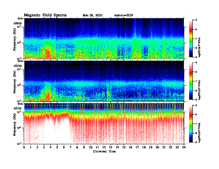
Task: Click the dZ/dt panel label
Action: pos(18,108)
